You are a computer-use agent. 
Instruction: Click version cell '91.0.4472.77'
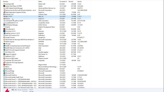pos(81,37)
